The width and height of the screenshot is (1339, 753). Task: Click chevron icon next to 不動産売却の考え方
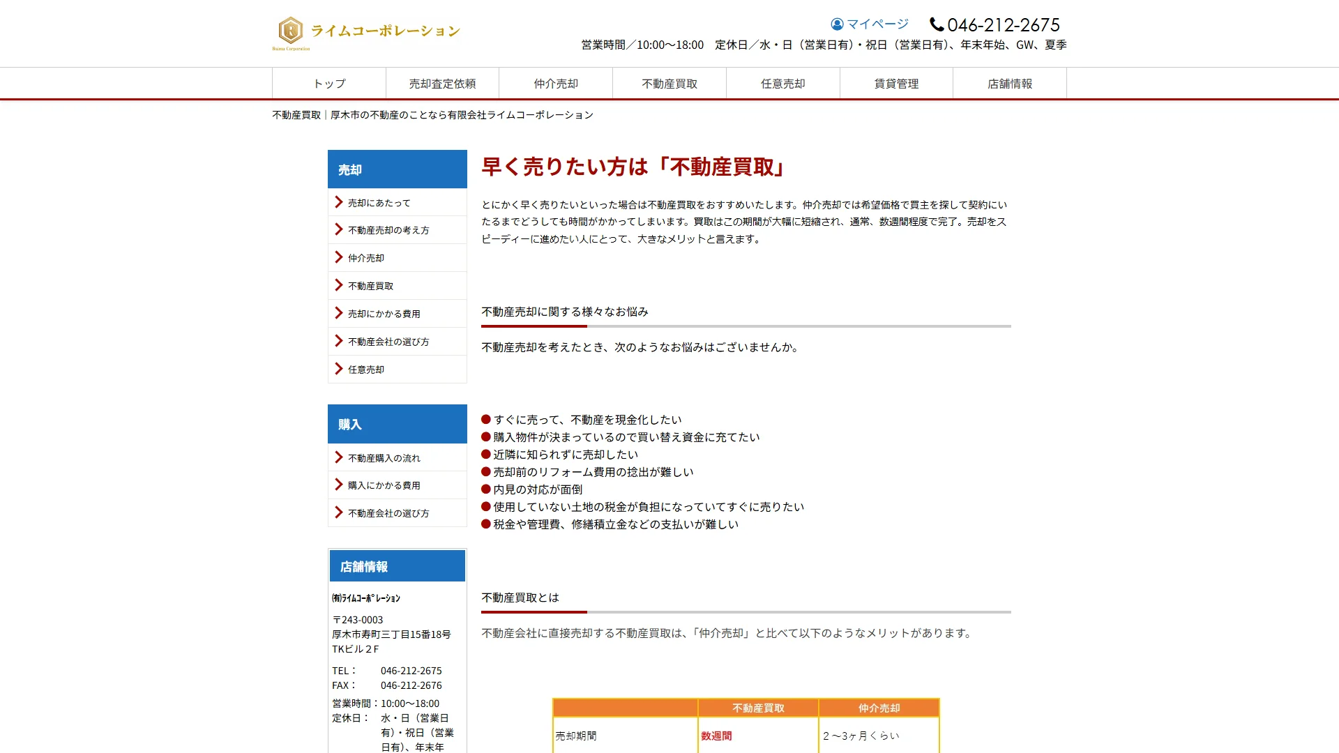pos(338,229)
